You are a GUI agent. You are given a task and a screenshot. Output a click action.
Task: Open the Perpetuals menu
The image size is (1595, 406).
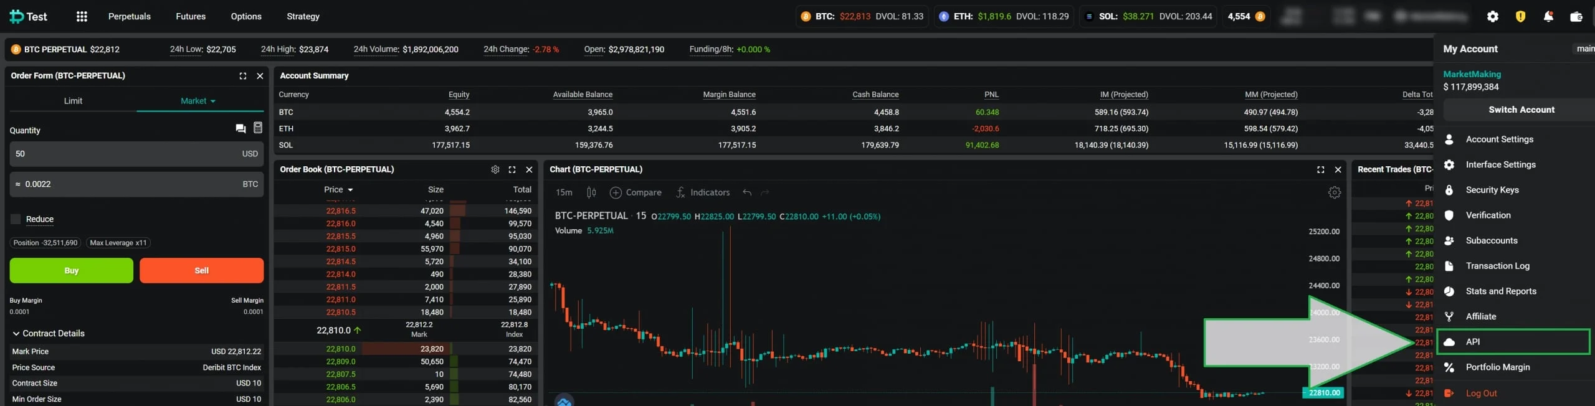(x=130, y=17)
